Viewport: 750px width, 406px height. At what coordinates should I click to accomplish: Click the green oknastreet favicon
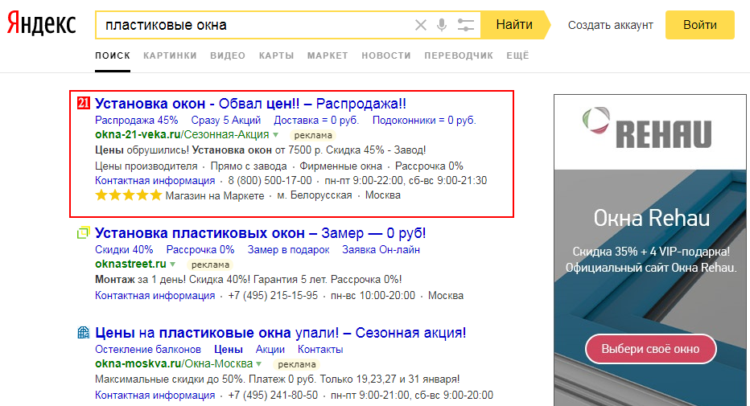pos(83,233)
